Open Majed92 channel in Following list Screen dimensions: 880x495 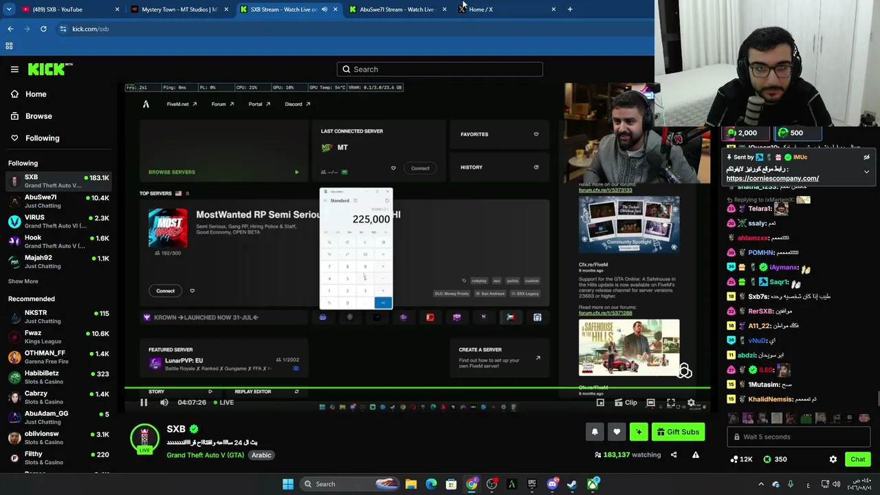pos(58,261)
